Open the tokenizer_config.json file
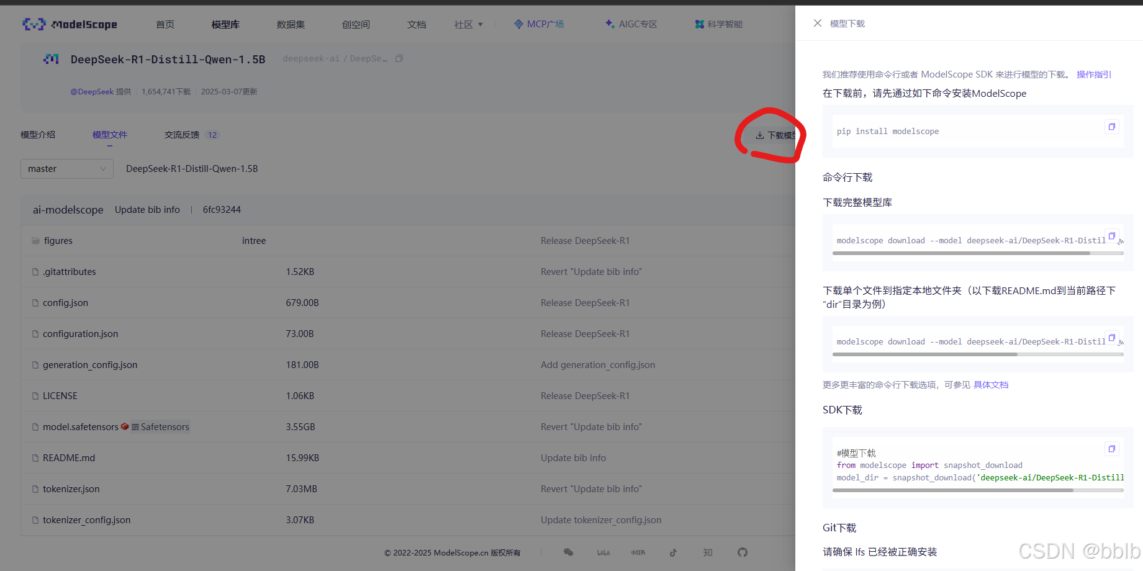1143x571 pixels. 86,520
